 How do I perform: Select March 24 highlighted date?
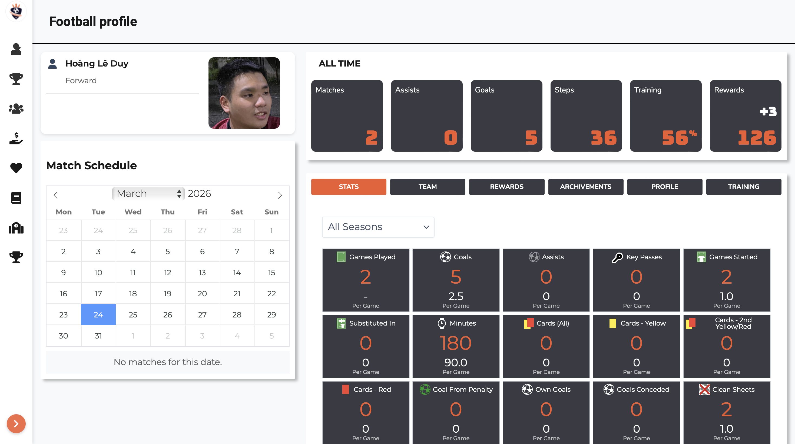98,314
